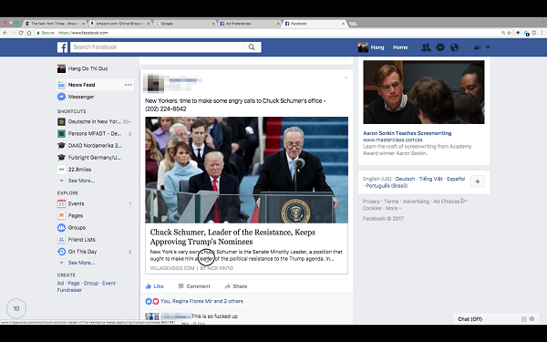Viewport: 547px width, 342px height.
Task: Open Pages in Explore list
Action: [76, 215]
